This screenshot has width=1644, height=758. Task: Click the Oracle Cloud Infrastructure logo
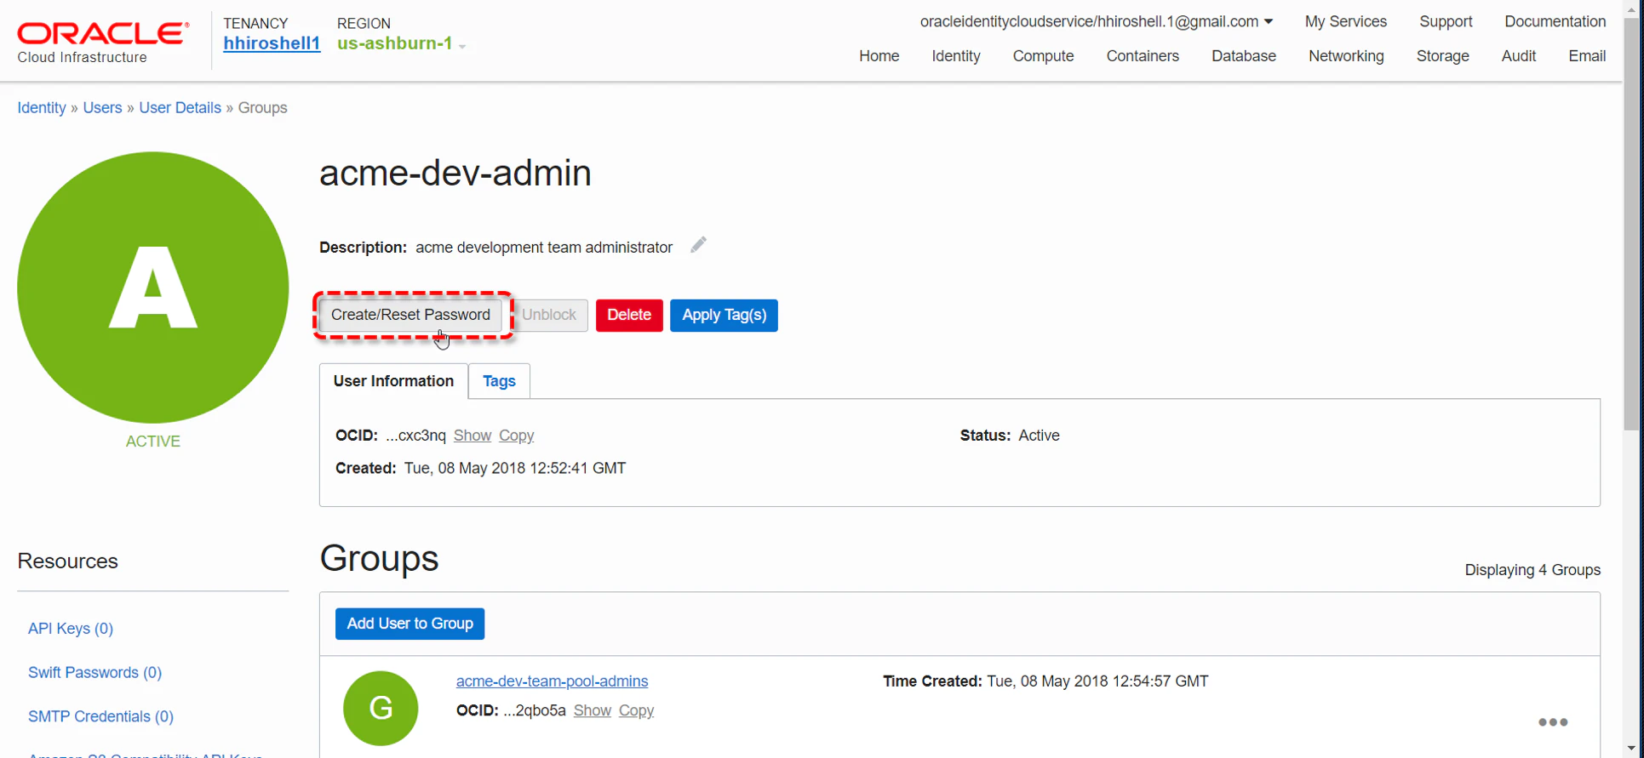tap(103, 43)
